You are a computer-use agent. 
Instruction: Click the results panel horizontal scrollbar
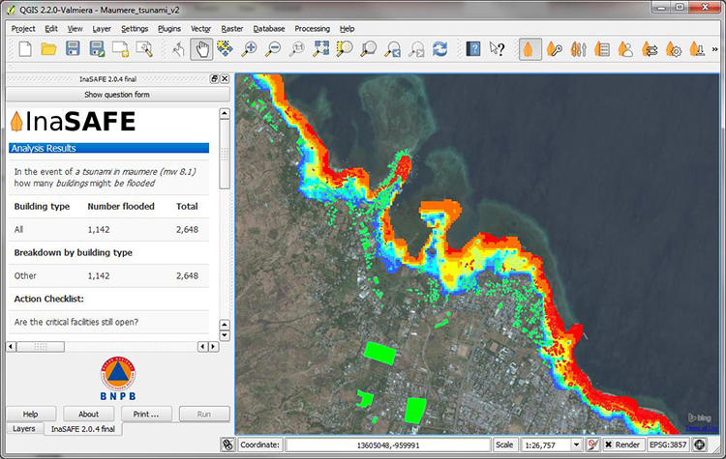pyautogui.click(x=39, y=346)
